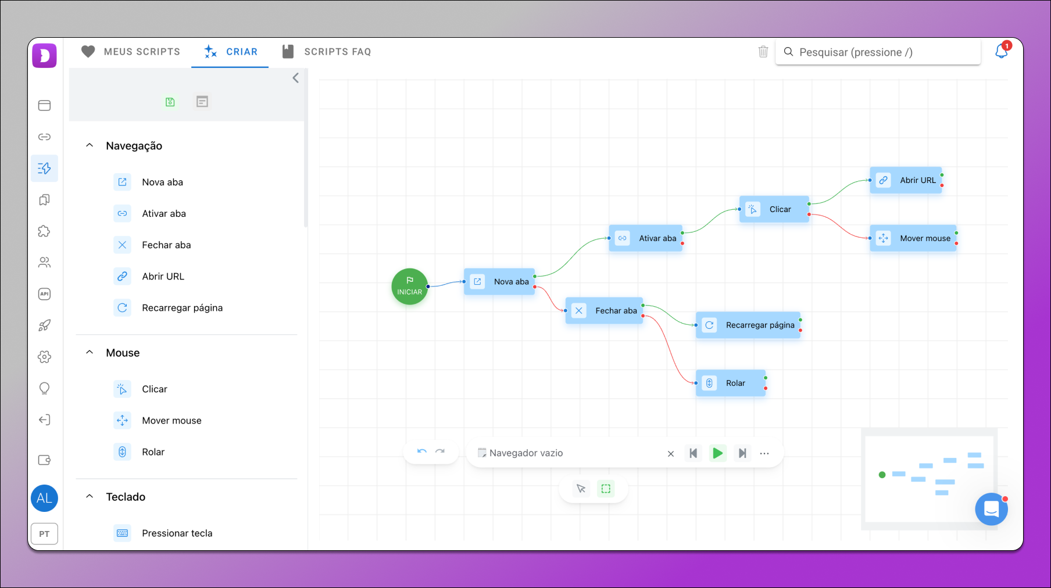This screenshot has height=588, width=1051.
Task: Open the rocket icon in sidebar
Action: 44,325
